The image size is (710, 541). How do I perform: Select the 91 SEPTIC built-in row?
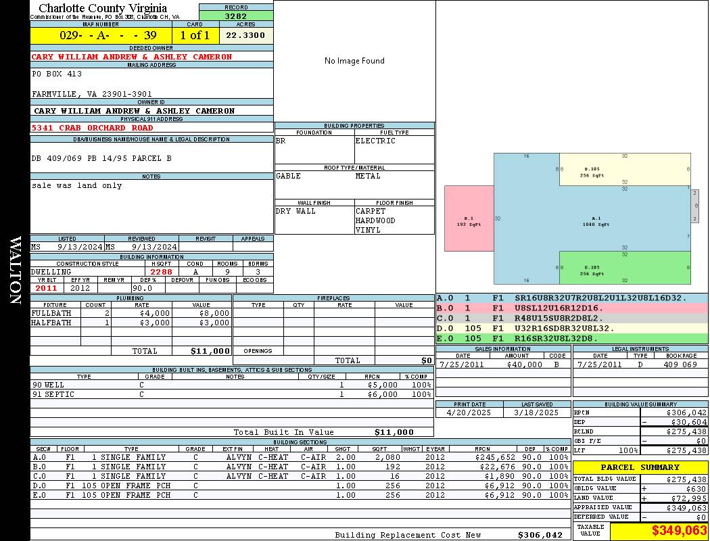232,394
